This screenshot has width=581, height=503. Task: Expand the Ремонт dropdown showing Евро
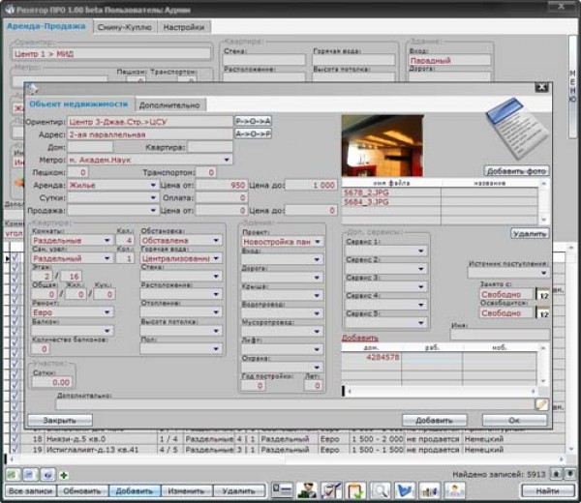pos(107,311)
